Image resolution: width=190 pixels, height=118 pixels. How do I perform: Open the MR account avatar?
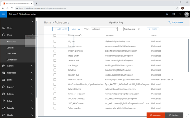click(x=186, y=14)
